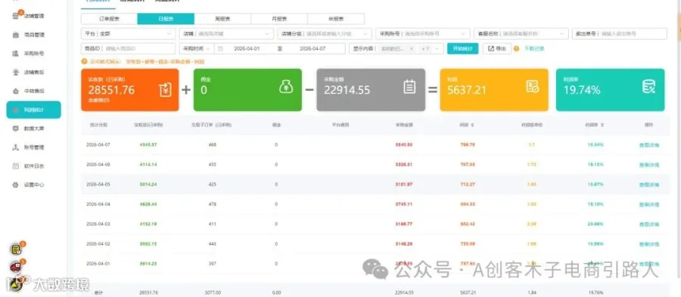Click the orange help icon beside 下载记录

[x=516, y=48]
